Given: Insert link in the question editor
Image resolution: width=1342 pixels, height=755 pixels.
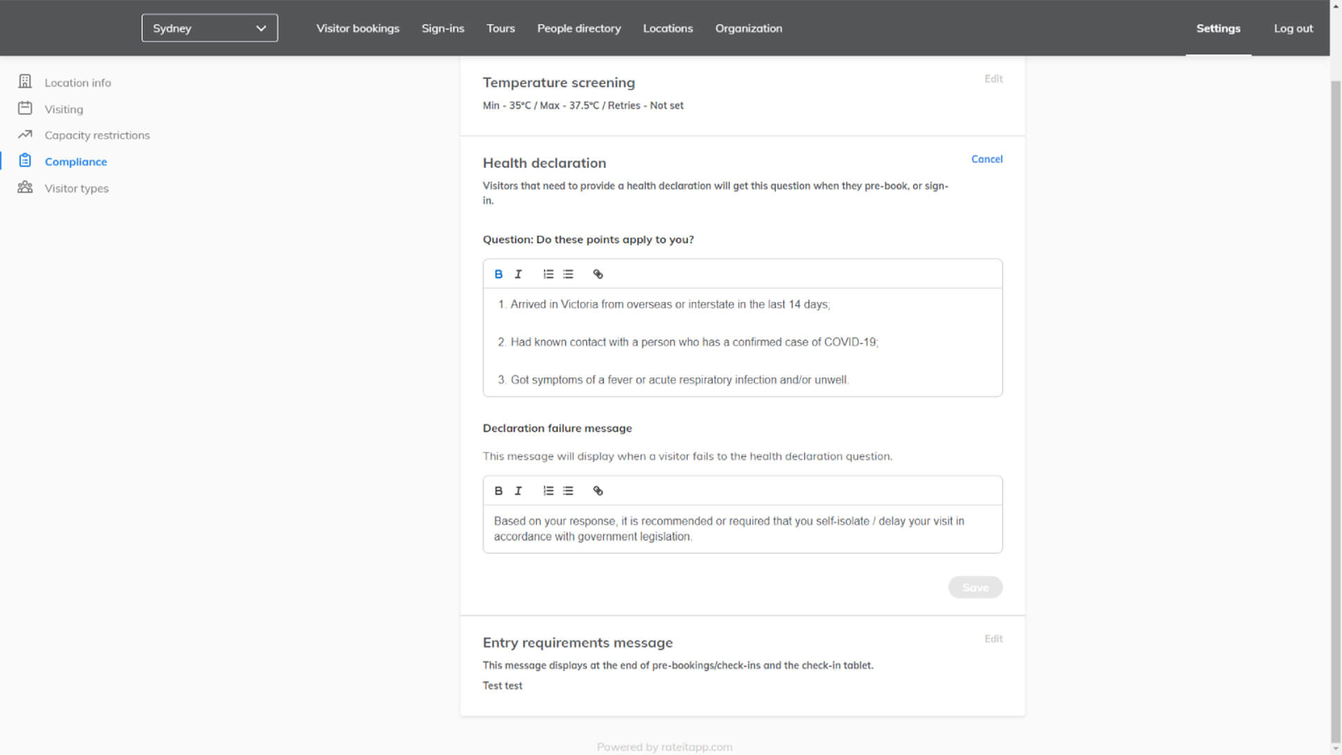Looking at the screenshot, I should 598,274.
